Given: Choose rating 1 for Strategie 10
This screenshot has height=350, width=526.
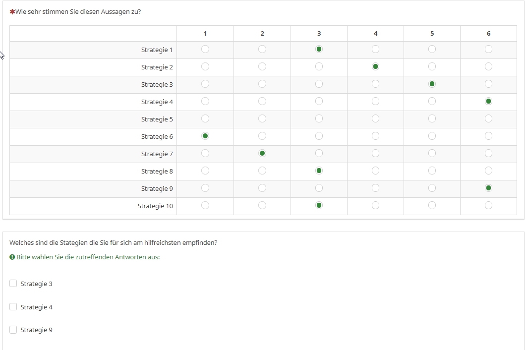Looking at the screenshot, I should tap(205, 205).
